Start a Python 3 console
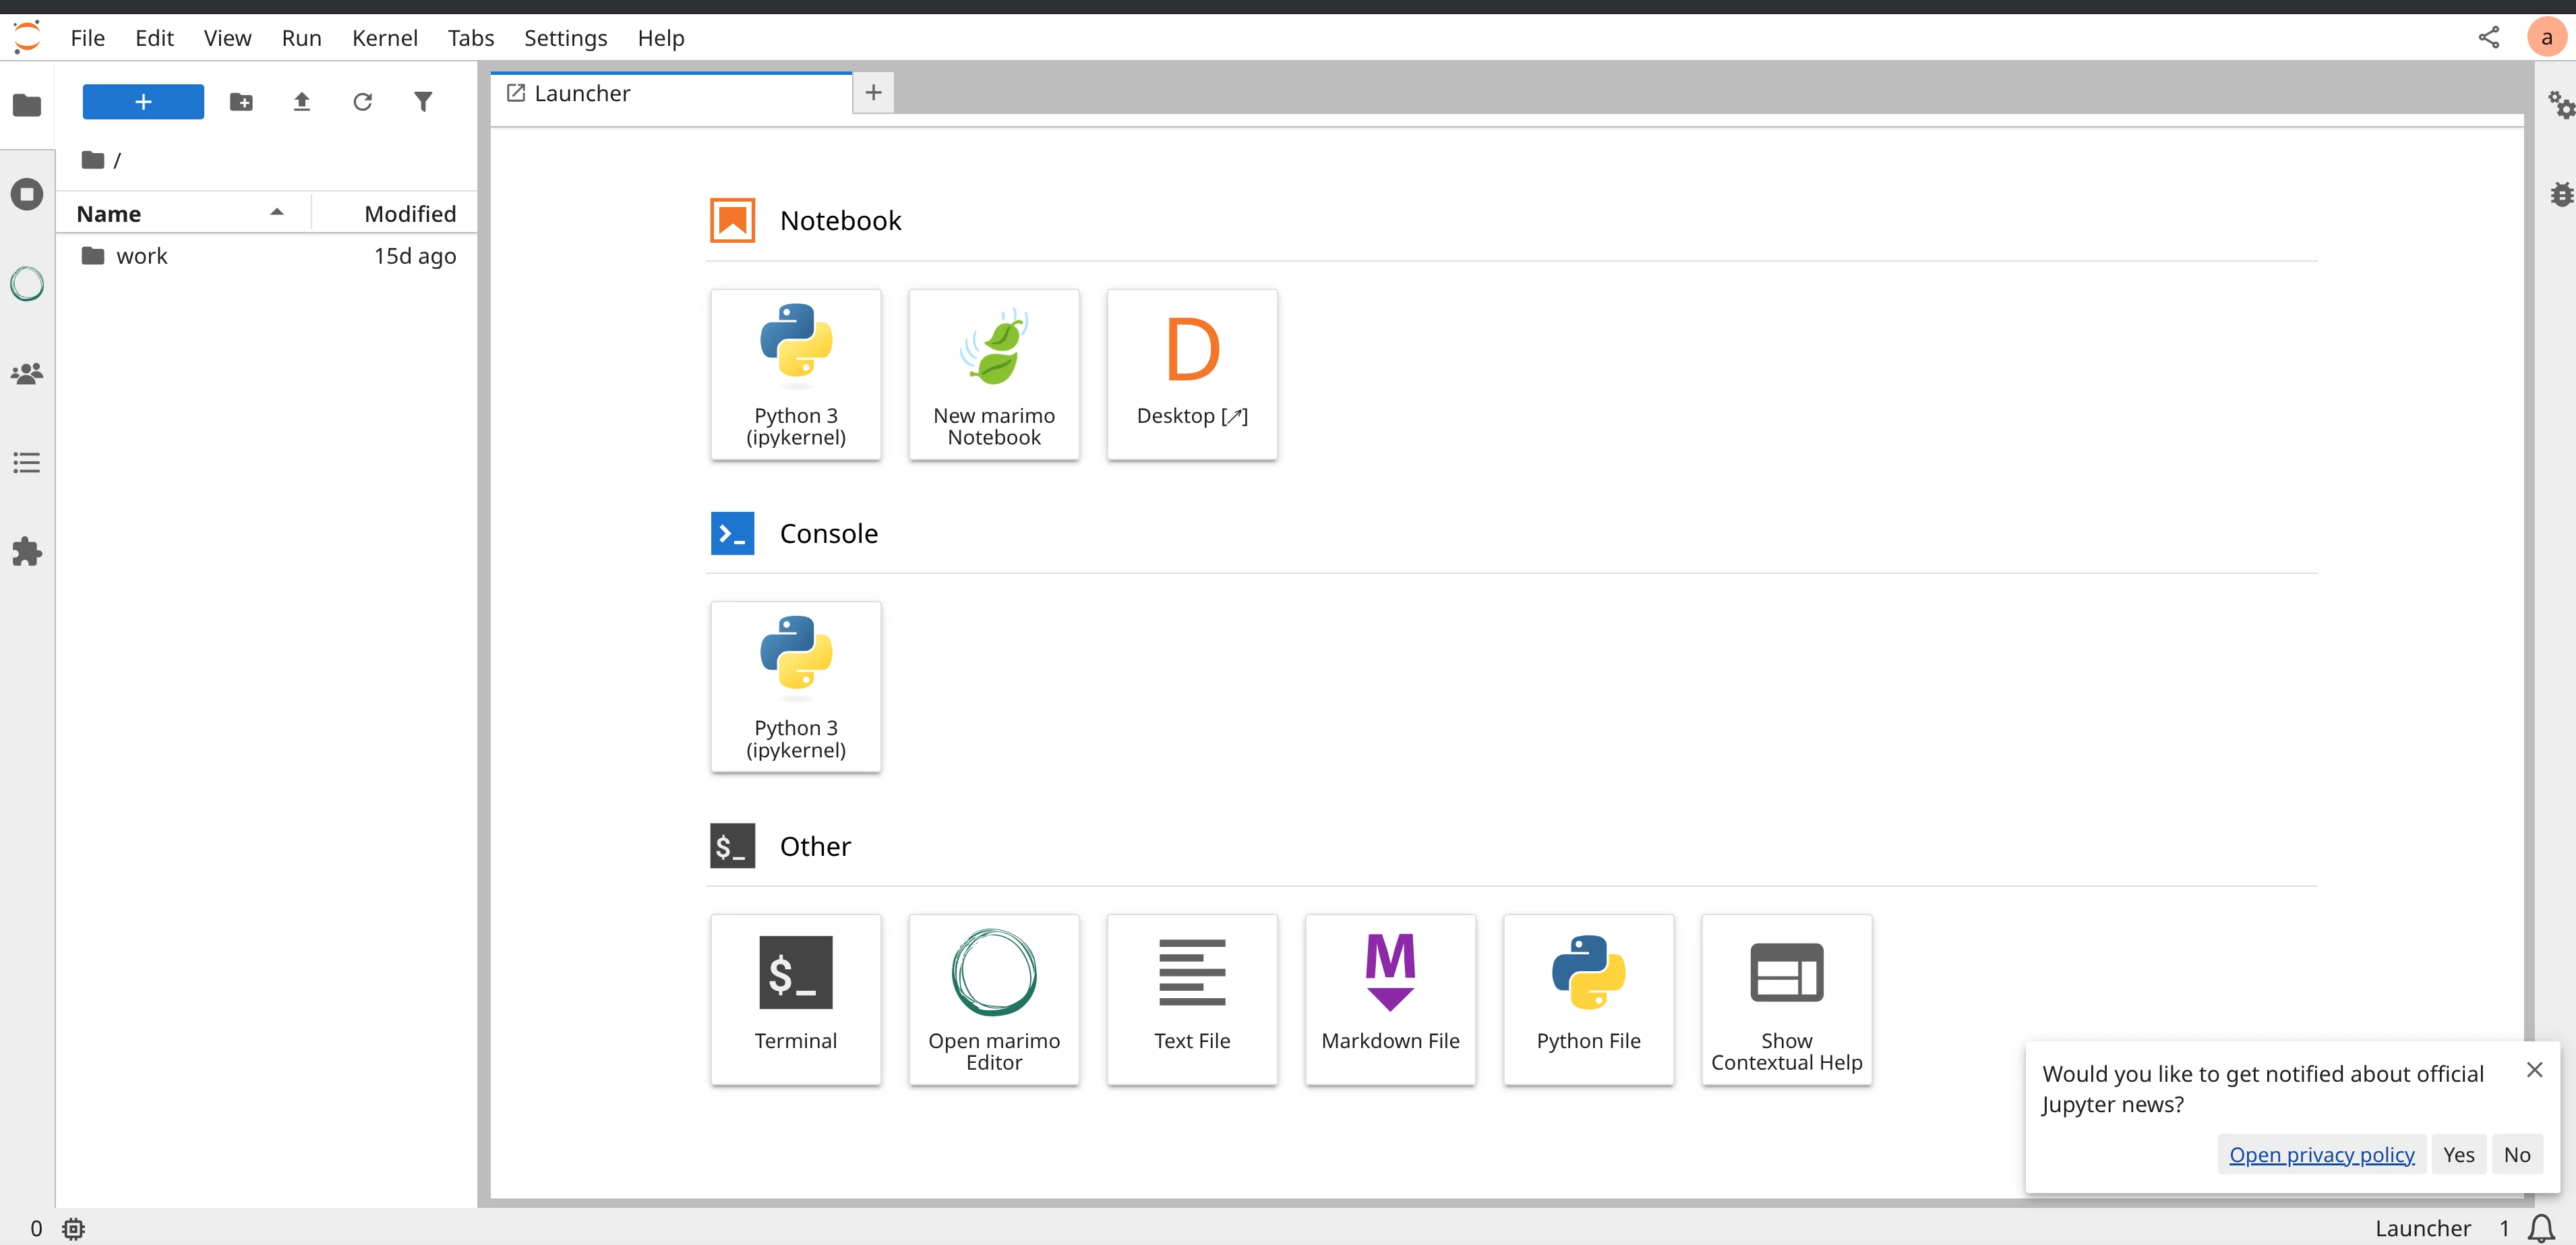This screenshot has height=1245, width=2576. coord(796,686)
